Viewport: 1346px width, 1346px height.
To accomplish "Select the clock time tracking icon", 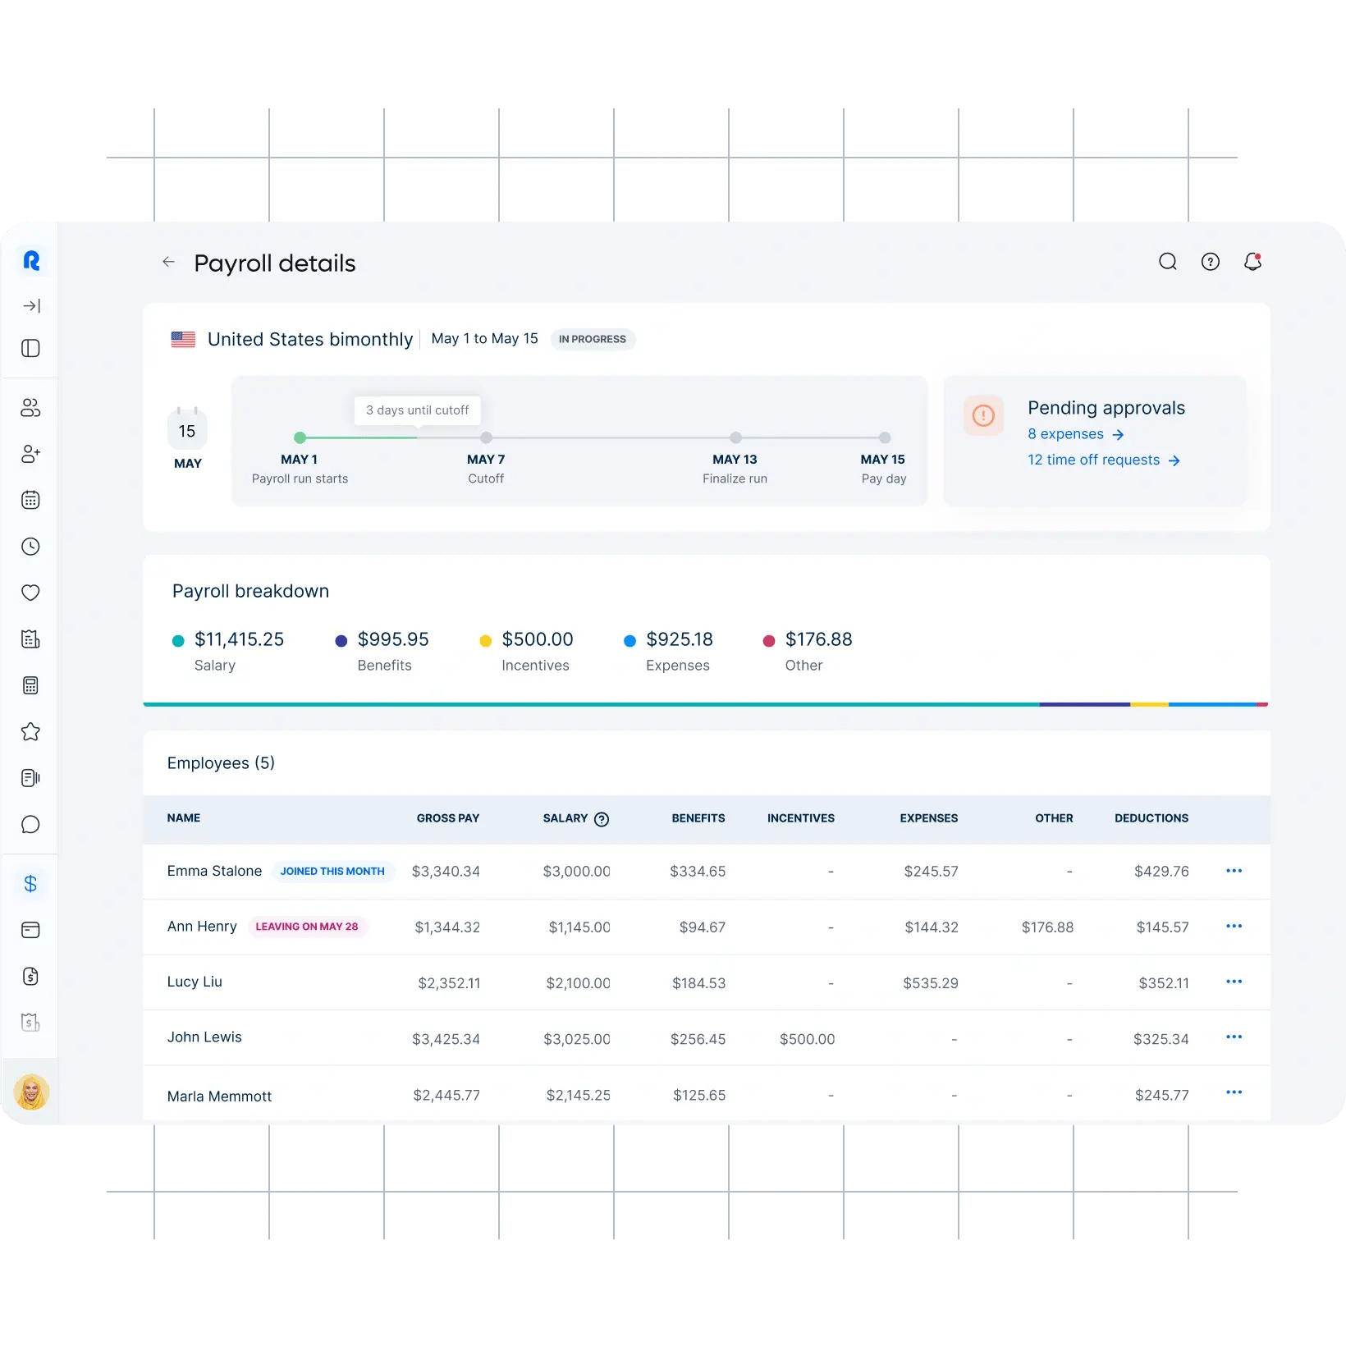I will (31, 547).
